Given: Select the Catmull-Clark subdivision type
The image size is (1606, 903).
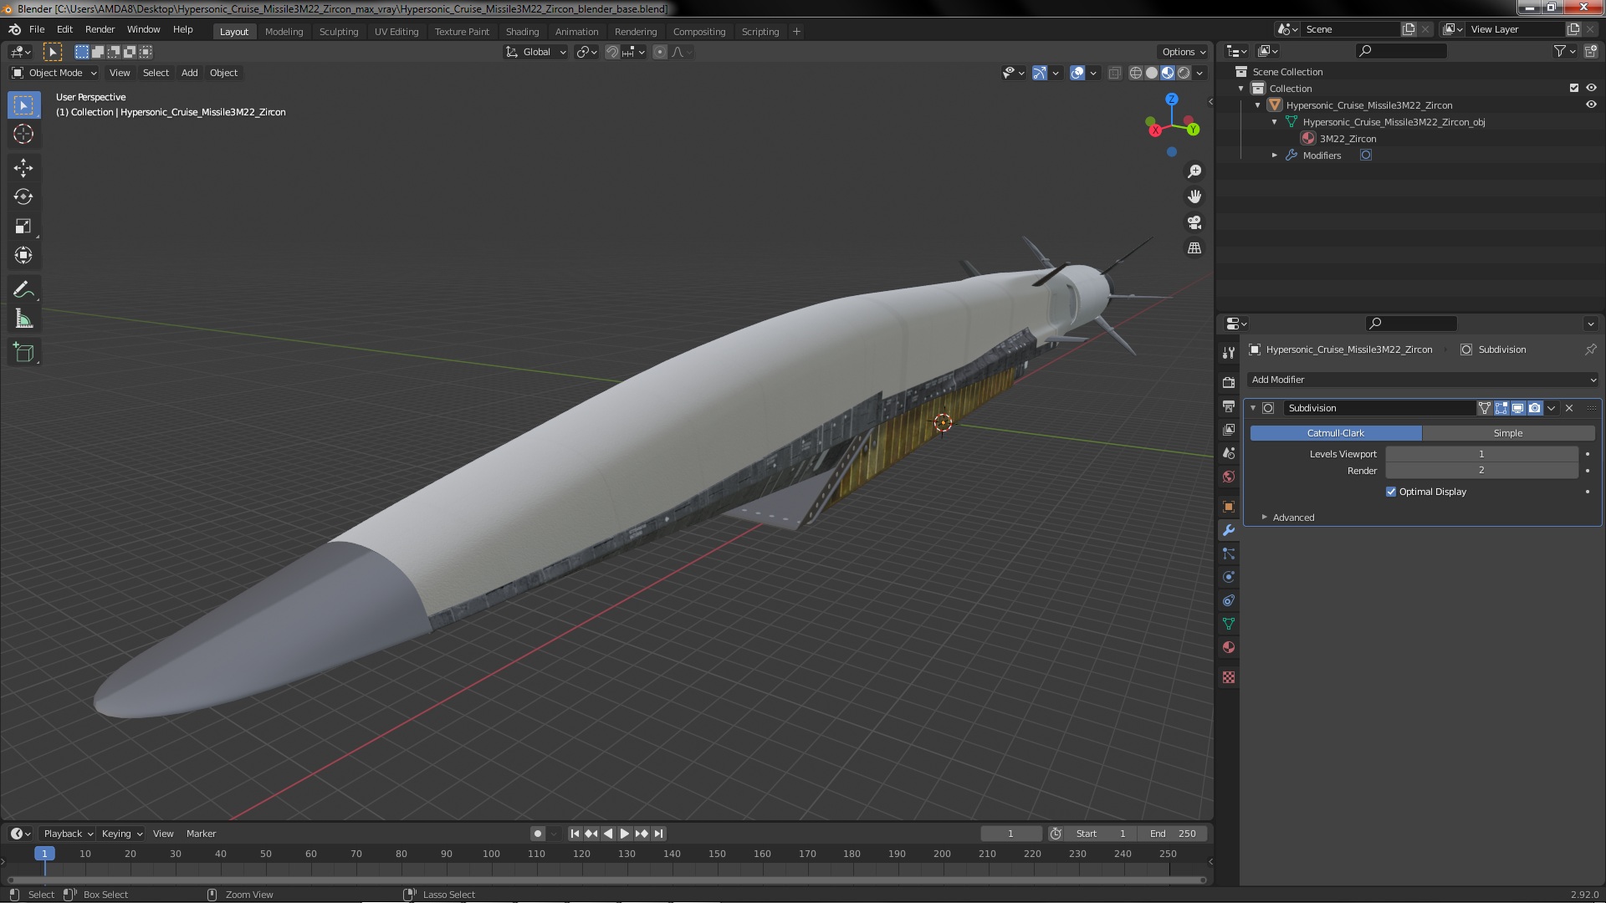Looking at the screenshot, I should (1336, 433).
